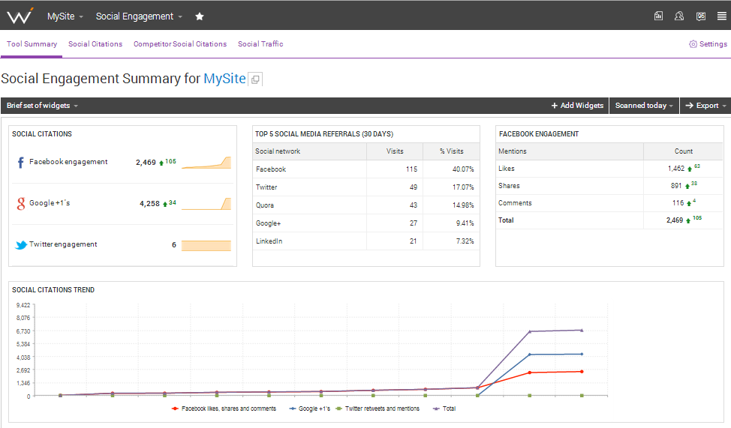Sort by the Visits column header
The width and height of the screenshot is (731, 428).
[x=395, y=151]
